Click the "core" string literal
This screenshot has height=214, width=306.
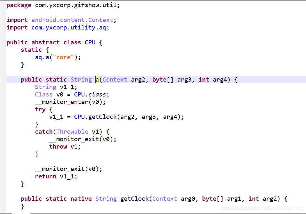(63, 57)
